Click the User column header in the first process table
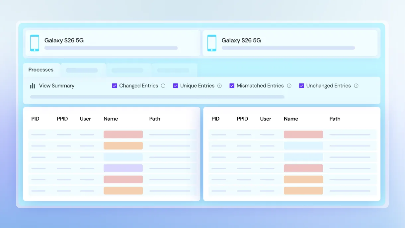This screenshot has height=228, width=405. tap(86, 119)
